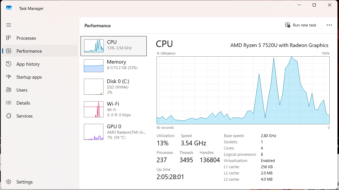Click the CPU utilization graph area
This screenshot has height=190, width=339.
click(243, 90)
